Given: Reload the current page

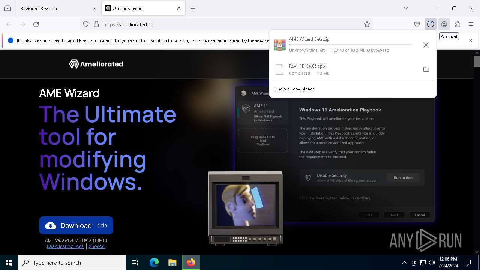Looking at the screenshot, I should [36, 24].
